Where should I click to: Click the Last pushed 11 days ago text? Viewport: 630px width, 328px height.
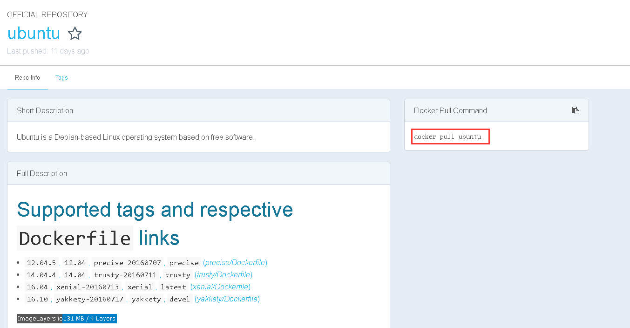point(48,51)
